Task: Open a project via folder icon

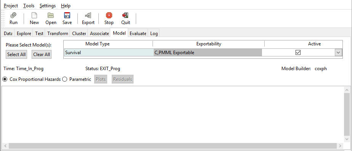Action: (51, 18)
